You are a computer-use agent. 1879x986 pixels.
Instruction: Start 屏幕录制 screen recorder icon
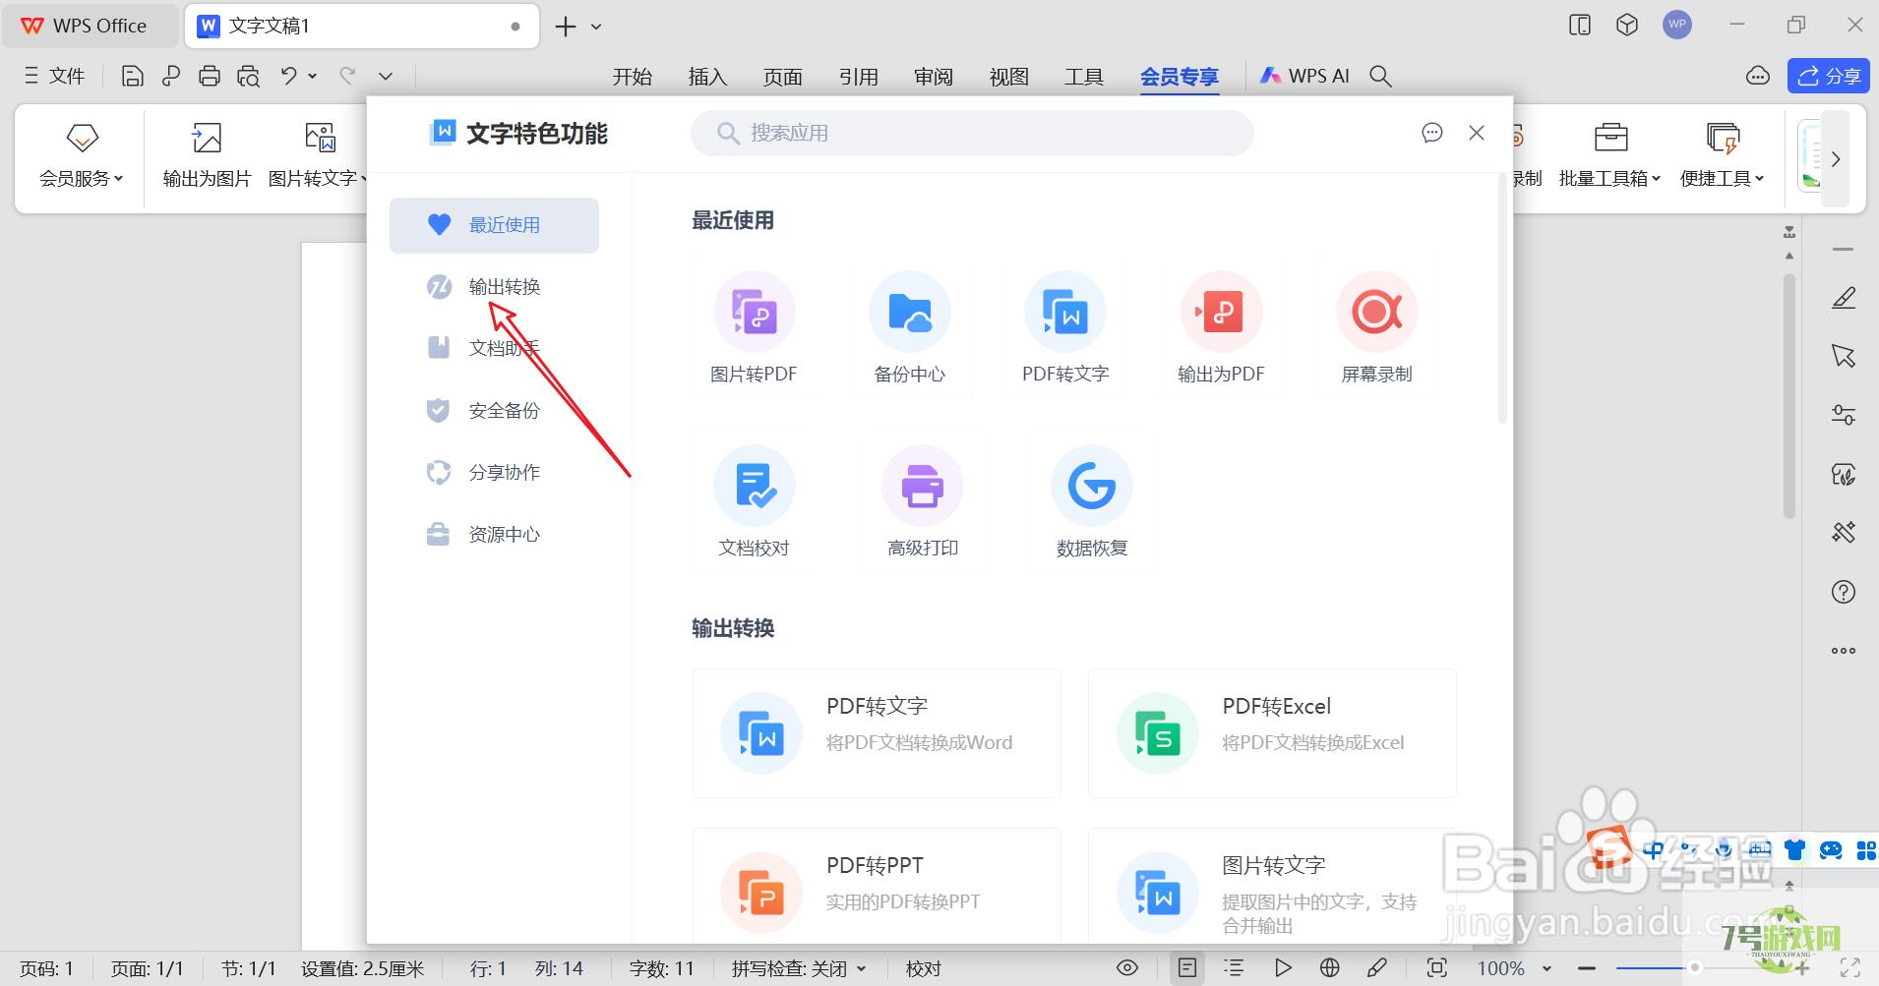click(1376, 312)
